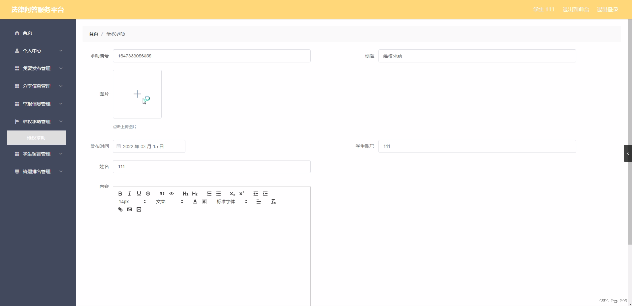The width and height of the screenshot is (632, 306).
Task: Toggle underline formatting in the editor
Action: pyautogui.click(x=139, y=193)
